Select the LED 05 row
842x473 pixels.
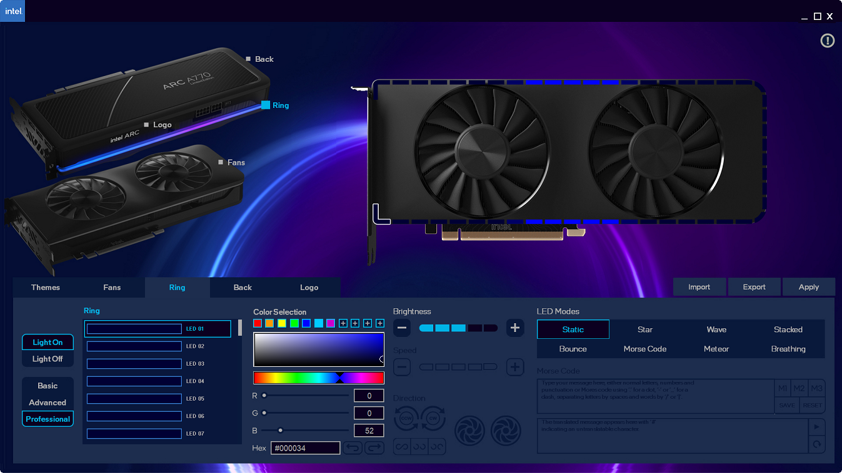tap(158, 399)
